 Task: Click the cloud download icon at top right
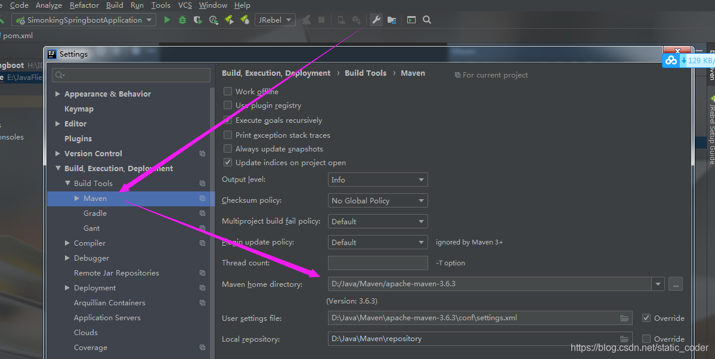click(671, 60)
